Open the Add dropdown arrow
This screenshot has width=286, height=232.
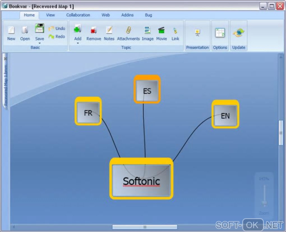pos(78,43)
